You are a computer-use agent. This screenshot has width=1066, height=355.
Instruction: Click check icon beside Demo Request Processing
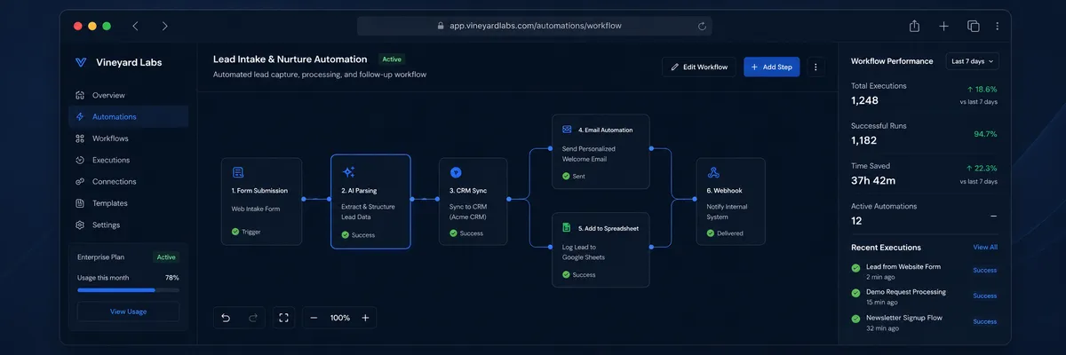pyautogui.click(x=855, y=294)
